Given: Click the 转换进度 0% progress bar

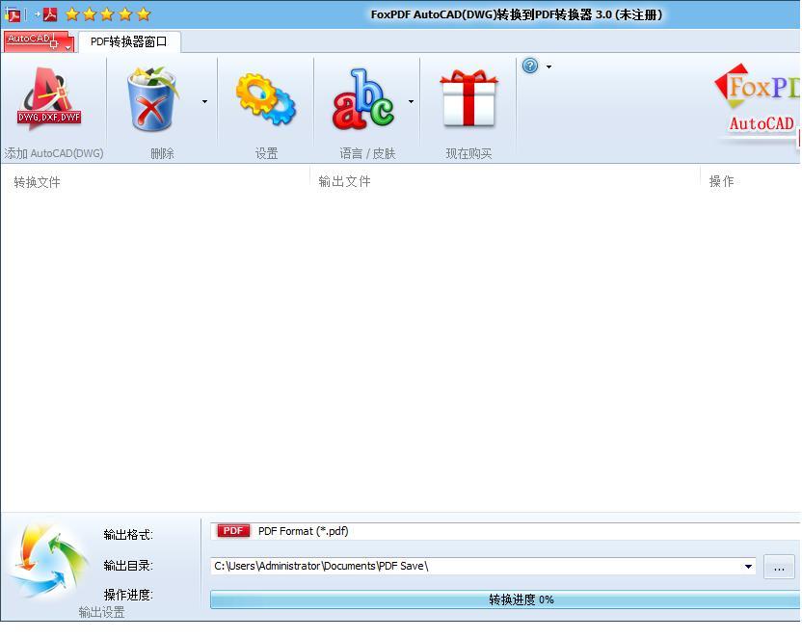Looking at the screenshot, I should click(x=506, y=599).
